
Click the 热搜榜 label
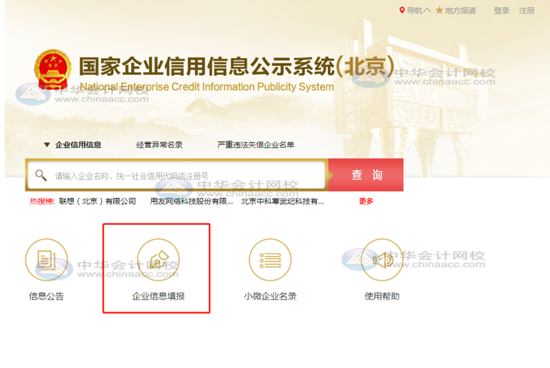point(42,201)
